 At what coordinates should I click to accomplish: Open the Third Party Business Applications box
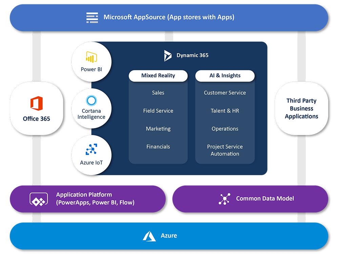(x=301, y=108)
